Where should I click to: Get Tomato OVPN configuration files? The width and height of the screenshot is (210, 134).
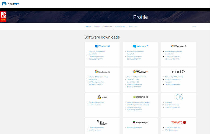[173, 128]
